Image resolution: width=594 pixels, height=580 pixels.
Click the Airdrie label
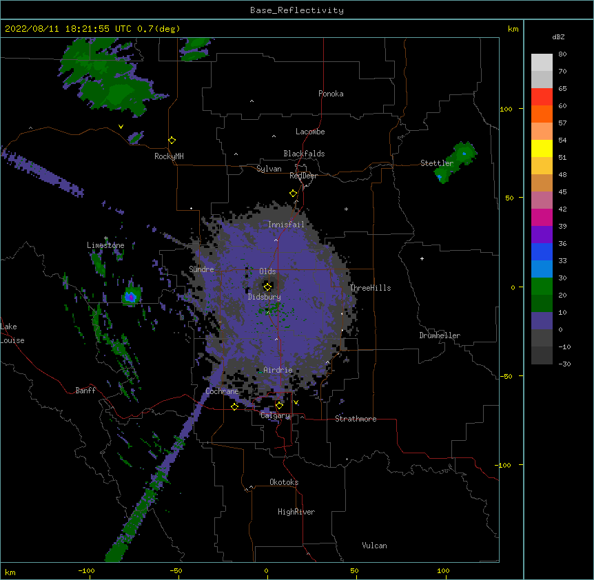(278, 370)
